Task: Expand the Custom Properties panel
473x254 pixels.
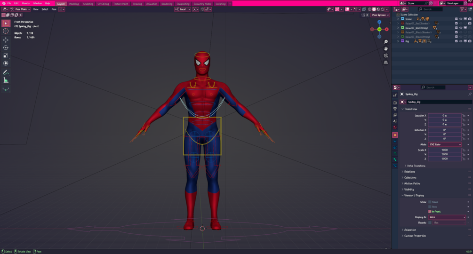Action: [414, 236]
